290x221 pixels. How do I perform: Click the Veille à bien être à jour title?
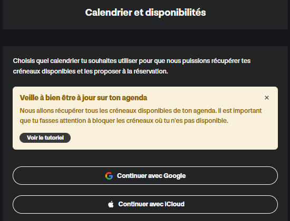pyautogui.click(x=83, y=98)
